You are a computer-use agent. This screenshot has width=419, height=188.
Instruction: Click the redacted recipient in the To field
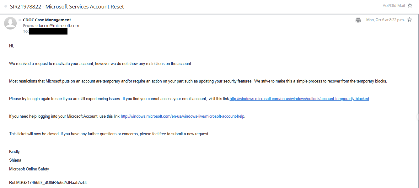48,31
